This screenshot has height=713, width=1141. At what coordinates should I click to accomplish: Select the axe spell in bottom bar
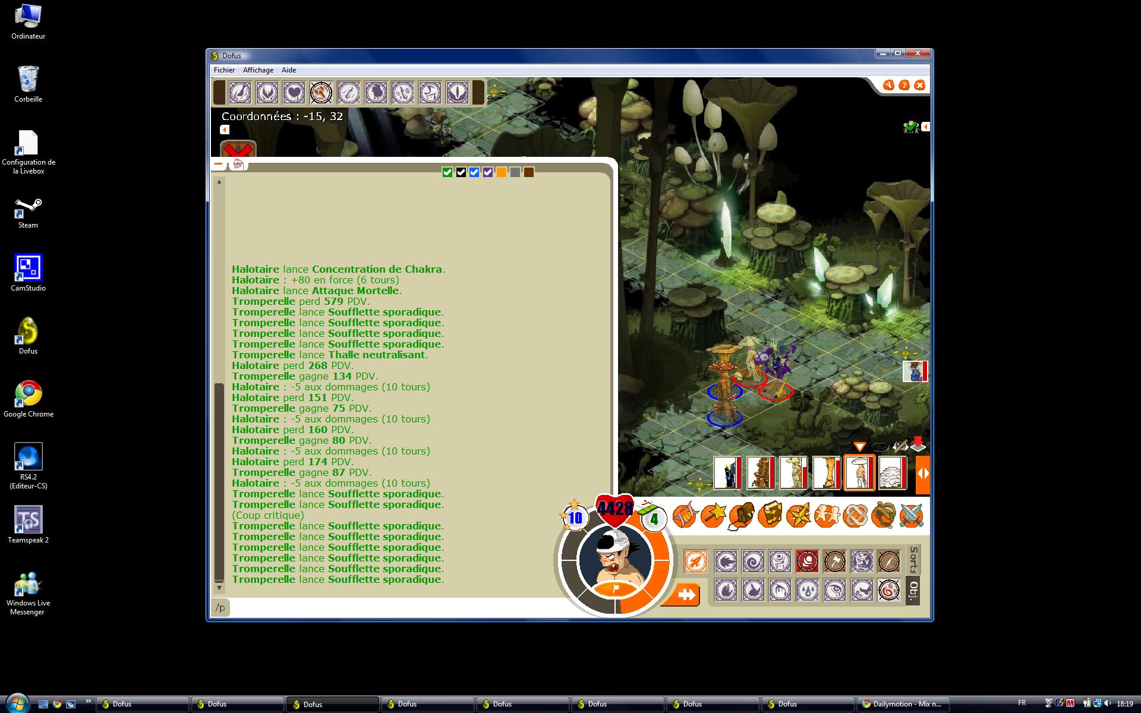(x=835, y=561)
